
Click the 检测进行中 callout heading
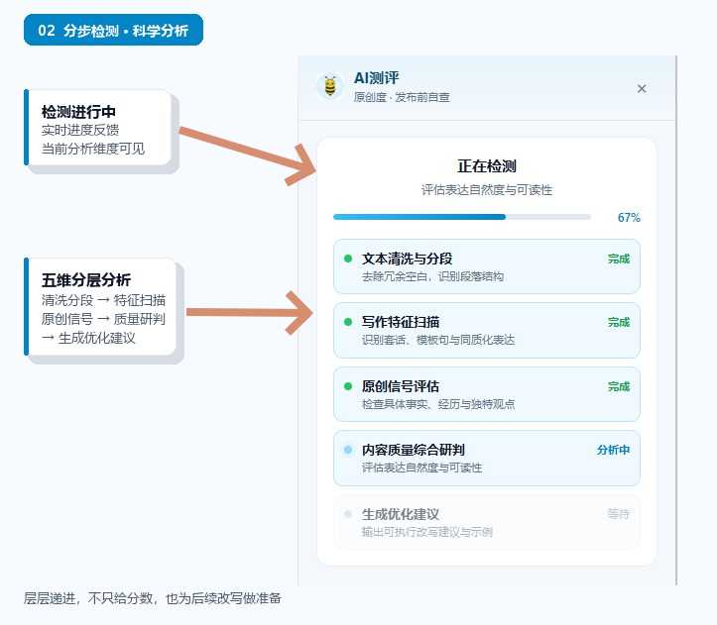[78, 112]
